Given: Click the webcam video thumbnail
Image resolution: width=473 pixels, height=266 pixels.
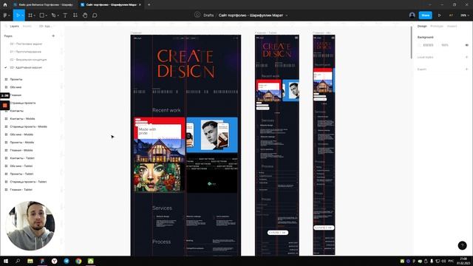Looking at the screenshot, I should click(30, 225).
